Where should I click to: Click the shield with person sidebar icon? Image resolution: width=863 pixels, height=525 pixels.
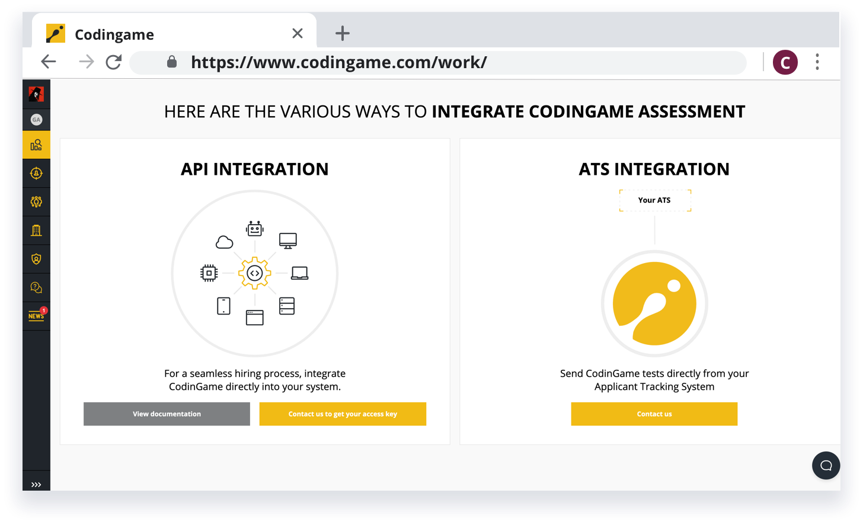tap(36, 259)
